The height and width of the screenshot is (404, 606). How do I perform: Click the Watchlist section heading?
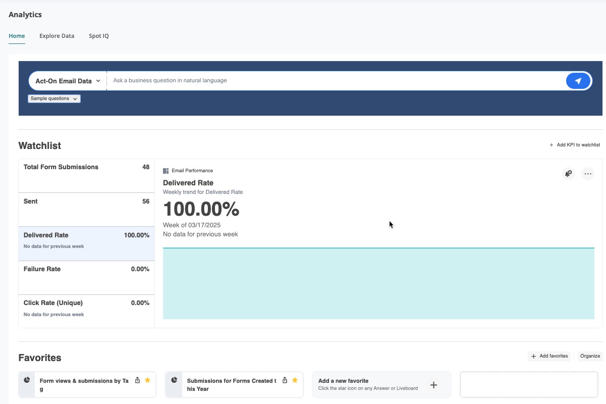pos(40,145)
